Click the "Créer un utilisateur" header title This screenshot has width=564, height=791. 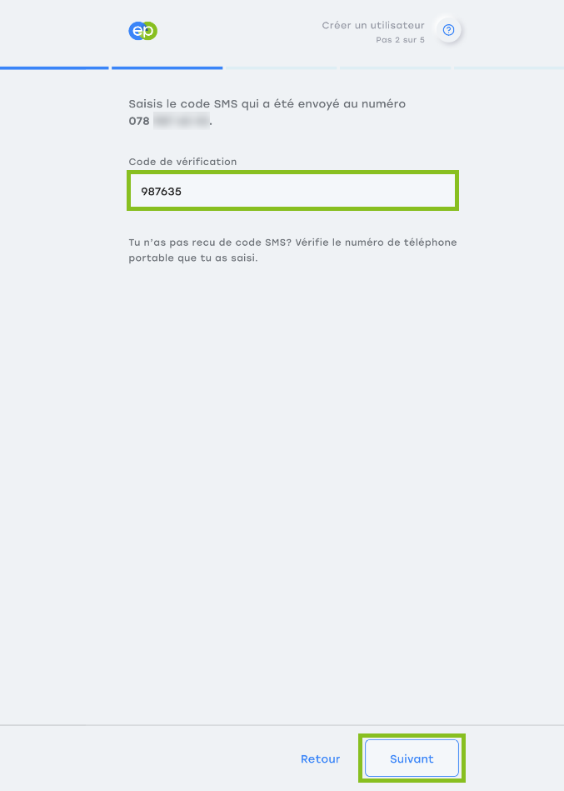coord(373,25)
